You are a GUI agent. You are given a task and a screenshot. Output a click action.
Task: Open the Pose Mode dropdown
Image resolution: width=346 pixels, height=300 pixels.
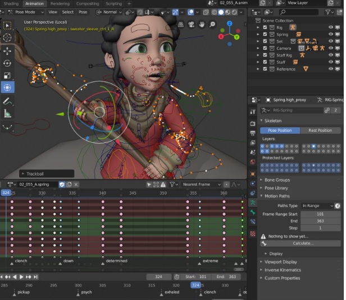(26, 12)
